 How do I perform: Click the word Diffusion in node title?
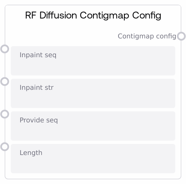(x=59, y=15)
